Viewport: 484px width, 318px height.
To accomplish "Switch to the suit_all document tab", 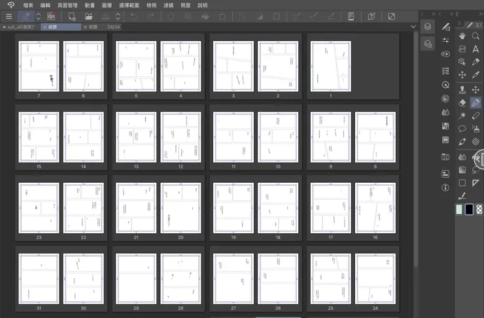I will 20,27.
